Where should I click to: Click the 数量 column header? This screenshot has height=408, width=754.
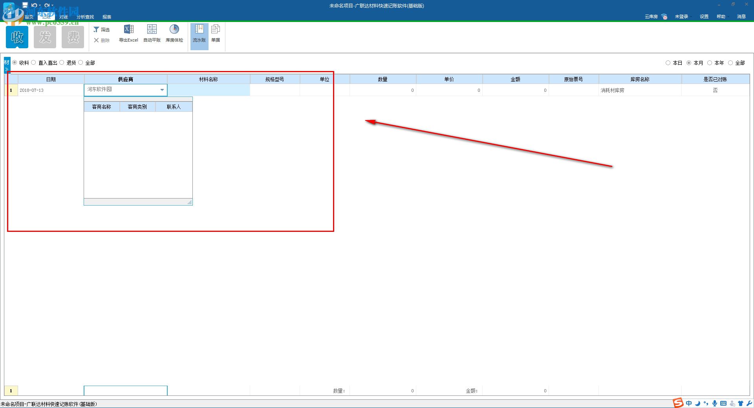click(x=383, y=79)
